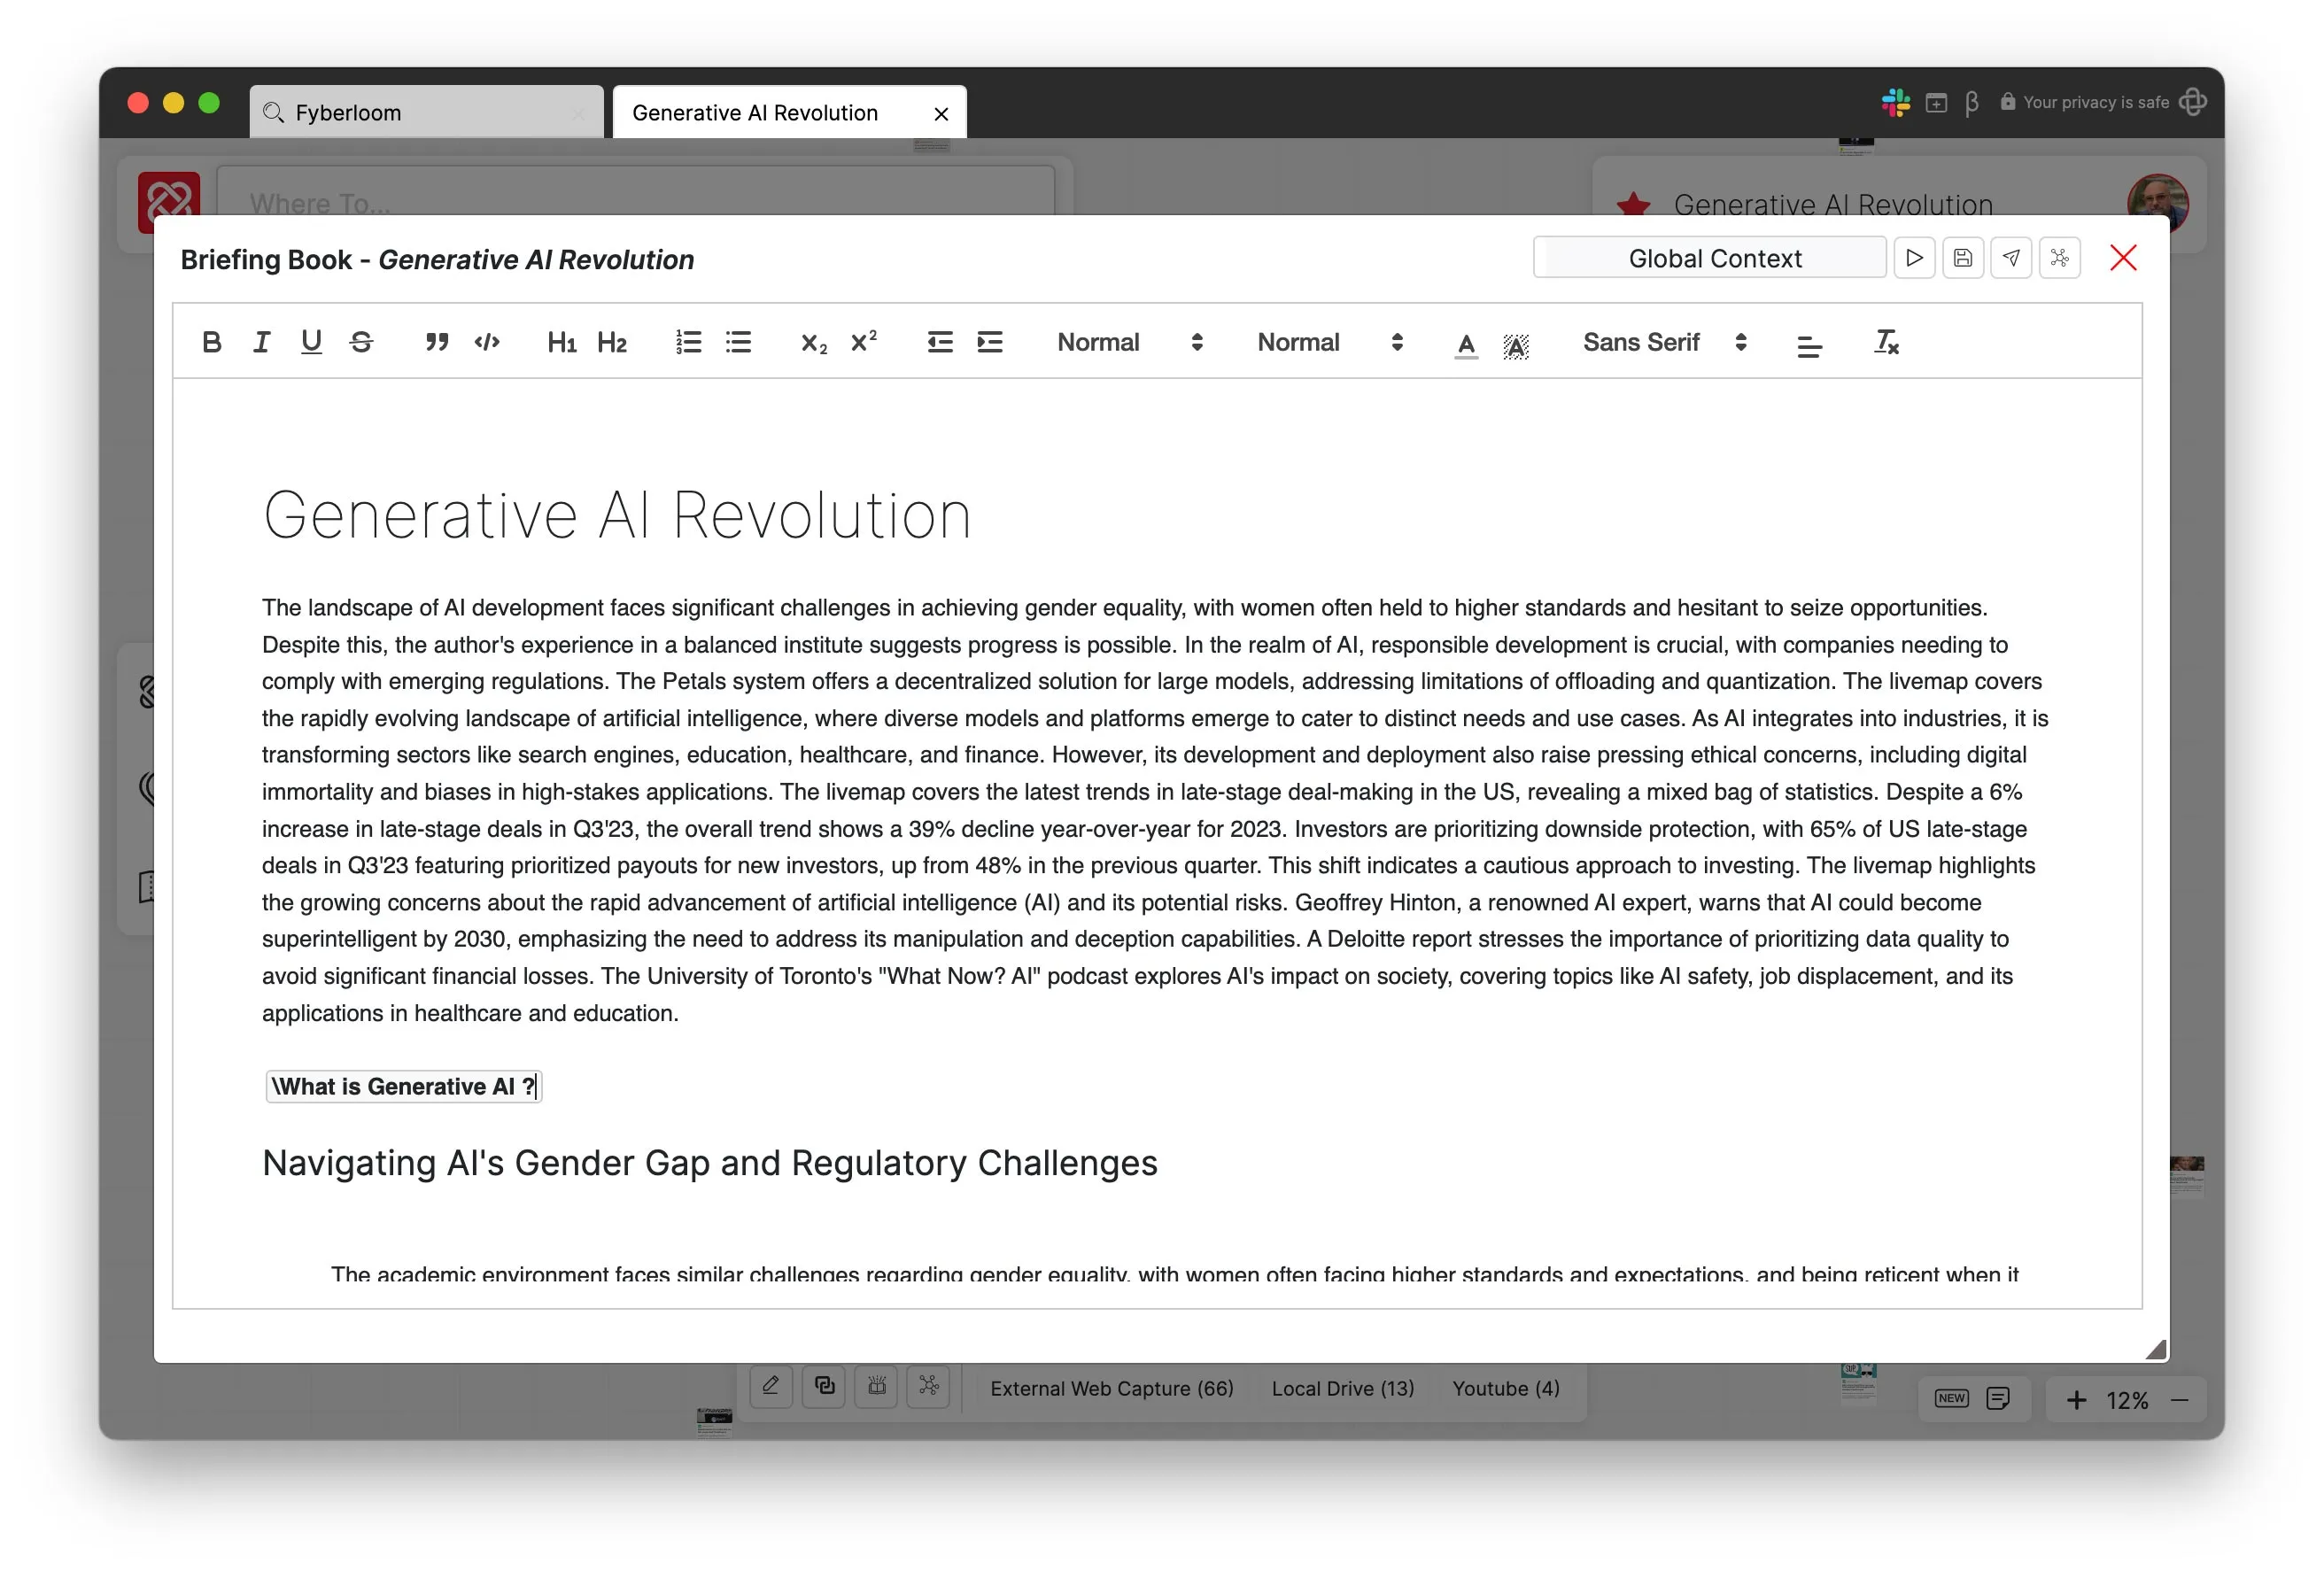Apply Heading 2 style

click(611, 343)
